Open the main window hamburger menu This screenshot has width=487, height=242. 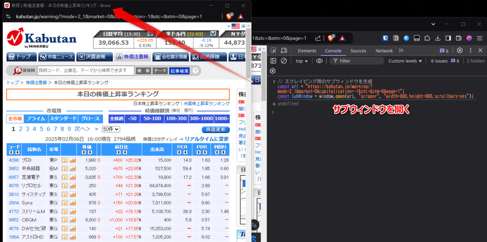(x=480, y=38)
